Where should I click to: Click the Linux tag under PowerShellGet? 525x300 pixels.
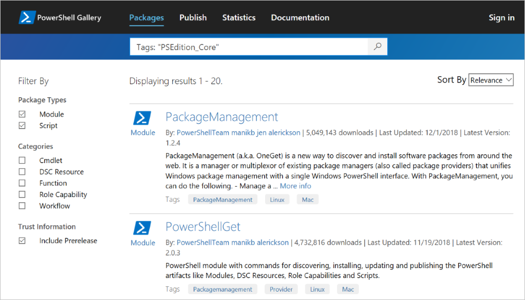point(317,290)
